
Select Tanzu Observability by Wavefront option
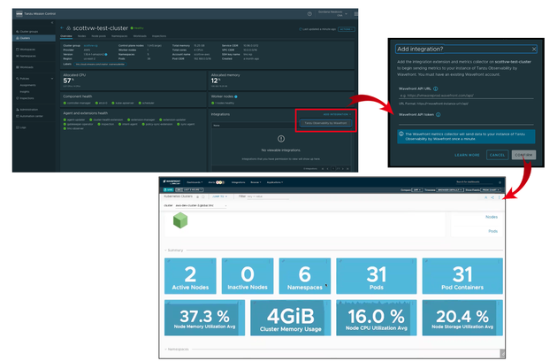point(326,123)
